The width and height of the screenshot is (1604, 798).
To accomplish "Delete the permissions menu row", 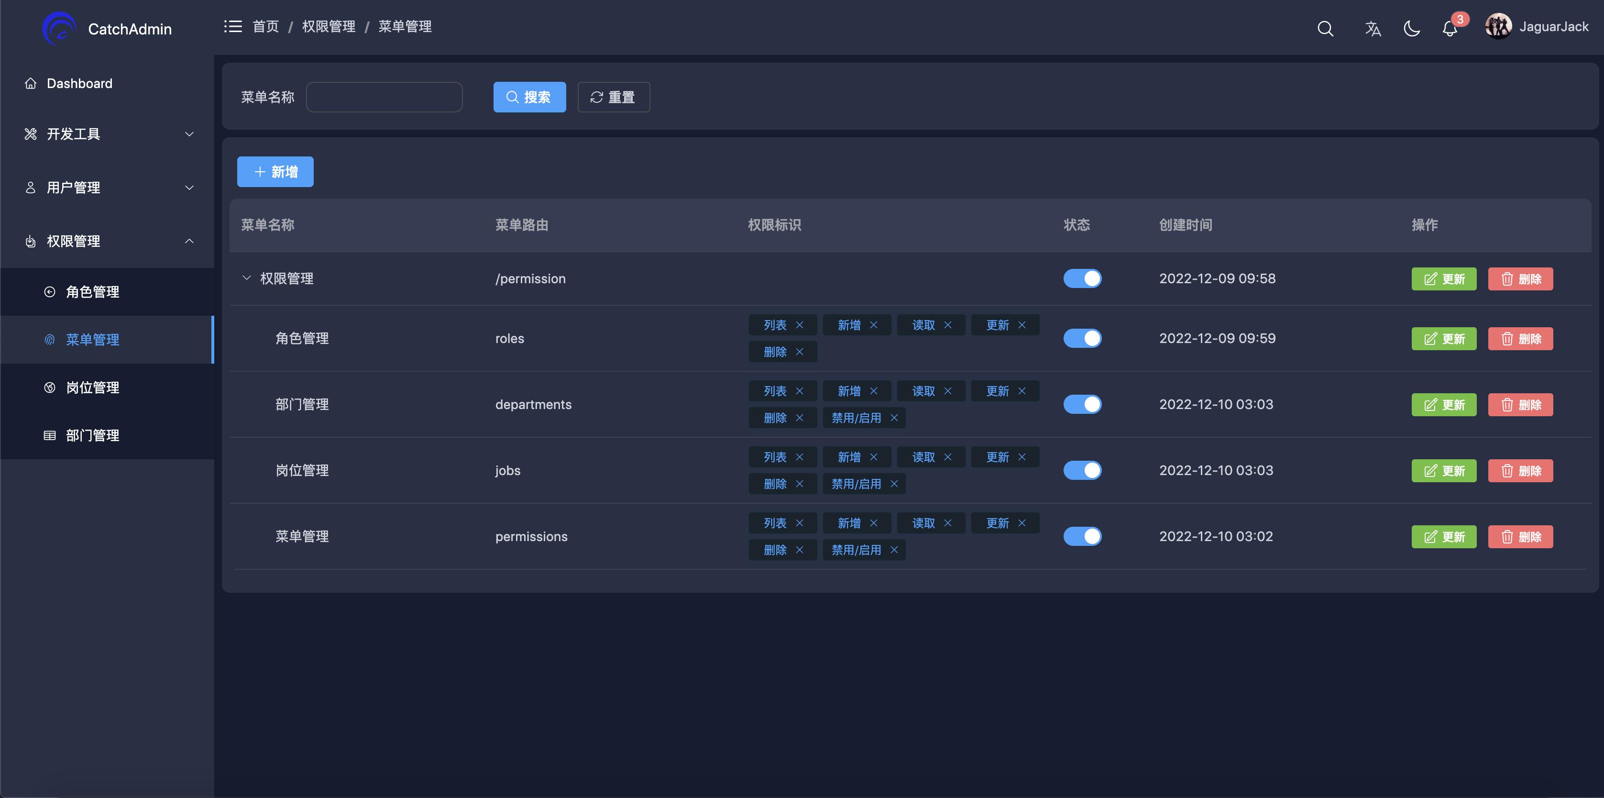I will coord(1520,537).
